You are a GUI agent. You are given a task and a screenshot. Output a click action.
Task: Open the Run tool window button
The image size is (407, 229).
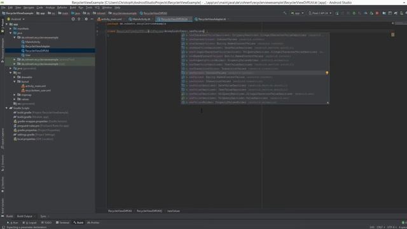(x=13, y=223)
